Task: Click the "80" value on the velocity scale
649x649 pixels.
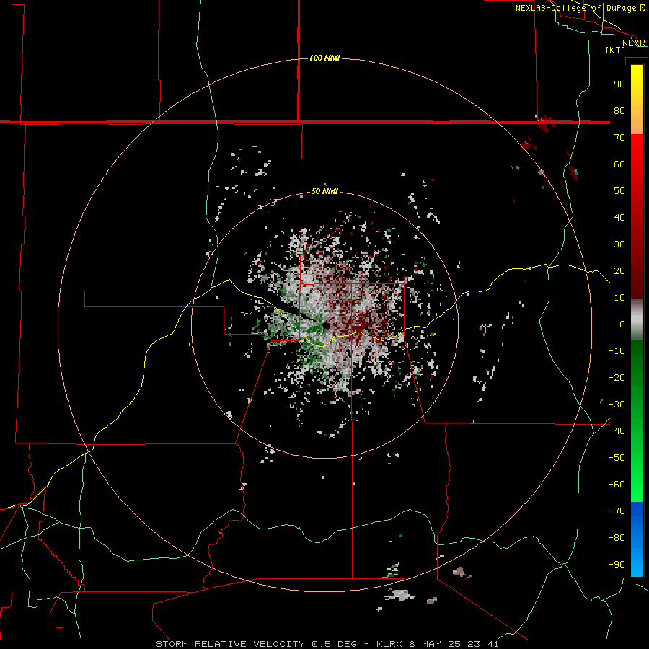Action: pos(619,111)
